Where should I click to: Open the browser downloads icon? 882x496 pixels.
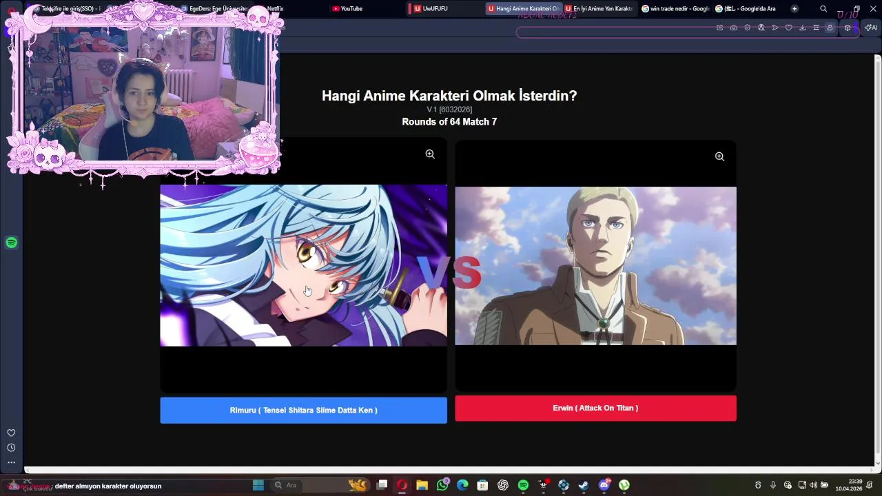pyautogui.click(x=803, y=28)
